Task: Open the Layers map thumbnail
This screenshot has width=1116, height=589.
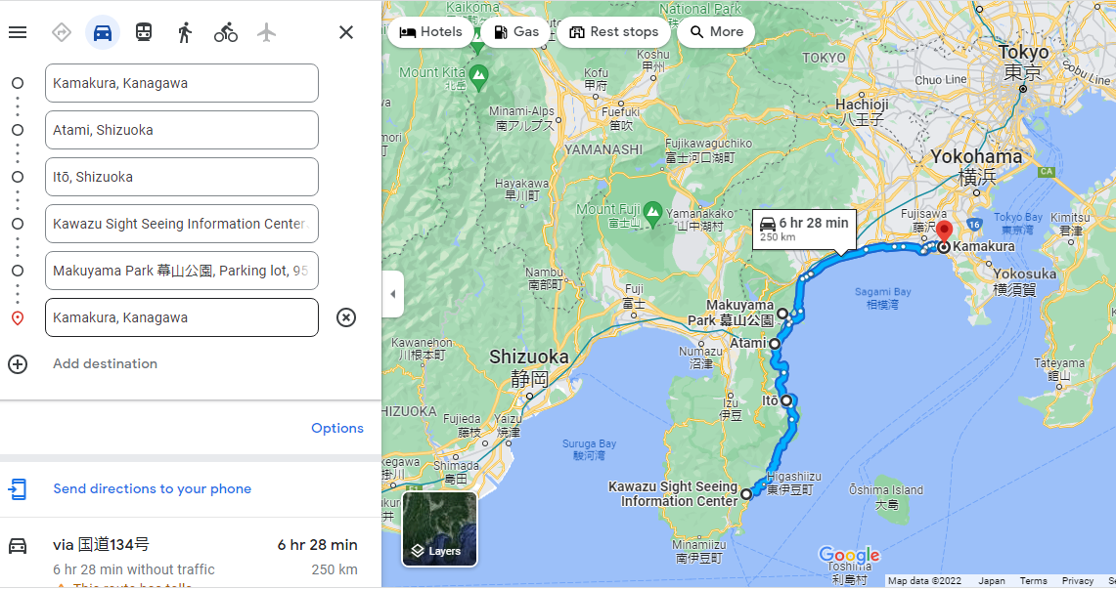Action: tap(439, 529)
